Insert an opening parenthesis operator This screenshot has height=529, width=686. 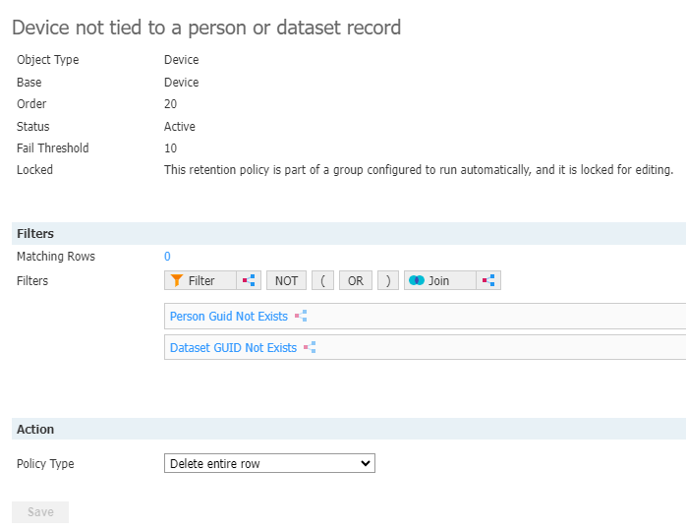tap(323, 280)
